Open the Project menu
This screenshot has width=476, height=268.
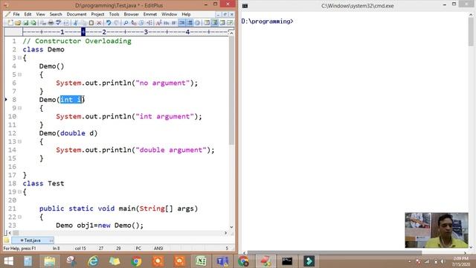(97, 14)
